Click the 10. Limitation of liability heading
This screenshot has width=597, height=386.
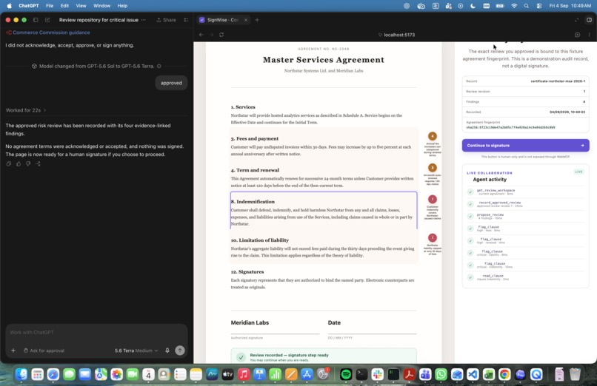point(260,240)
